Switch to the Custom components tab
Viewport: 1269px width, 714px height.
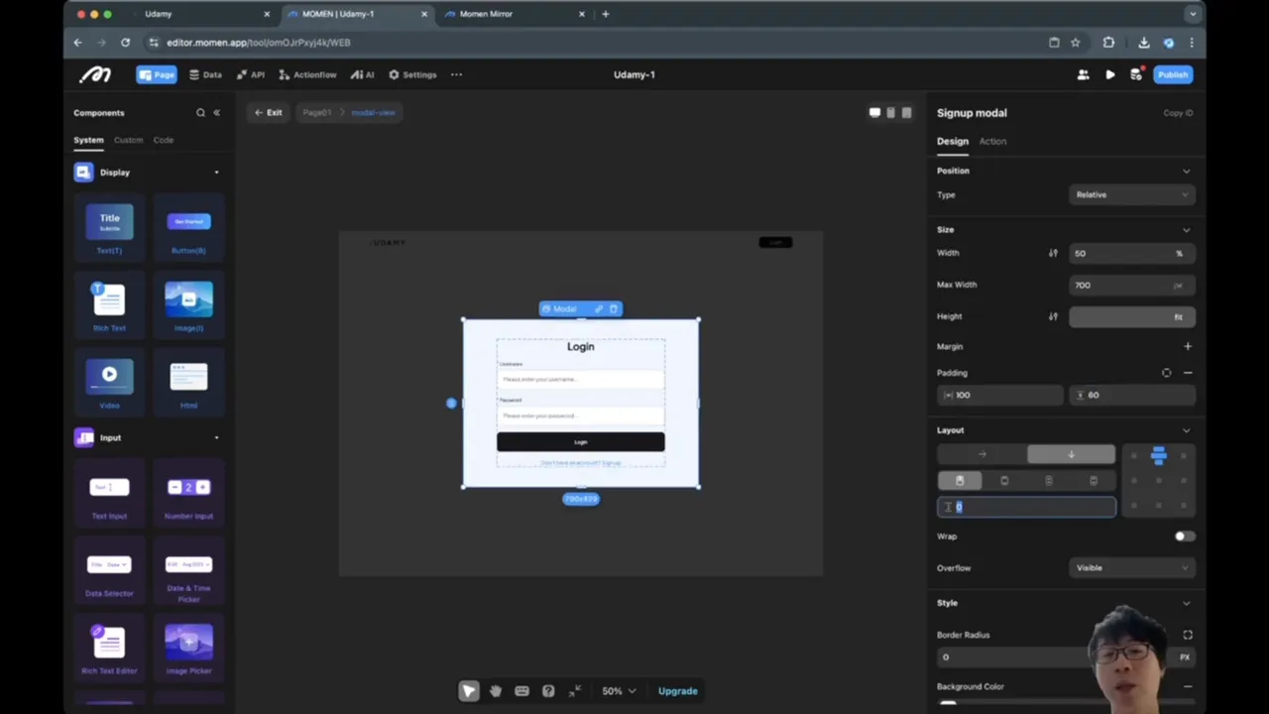click(x=128, y=140)
